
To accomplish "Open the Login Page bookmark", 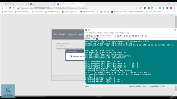I will pyautogui.click(x=105, y=12).
